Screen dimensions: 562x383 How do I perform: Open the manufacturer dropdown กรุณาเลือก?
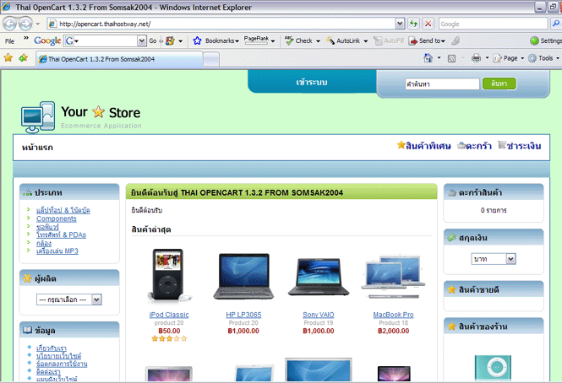pyautogui.click(x=96, y=299)
